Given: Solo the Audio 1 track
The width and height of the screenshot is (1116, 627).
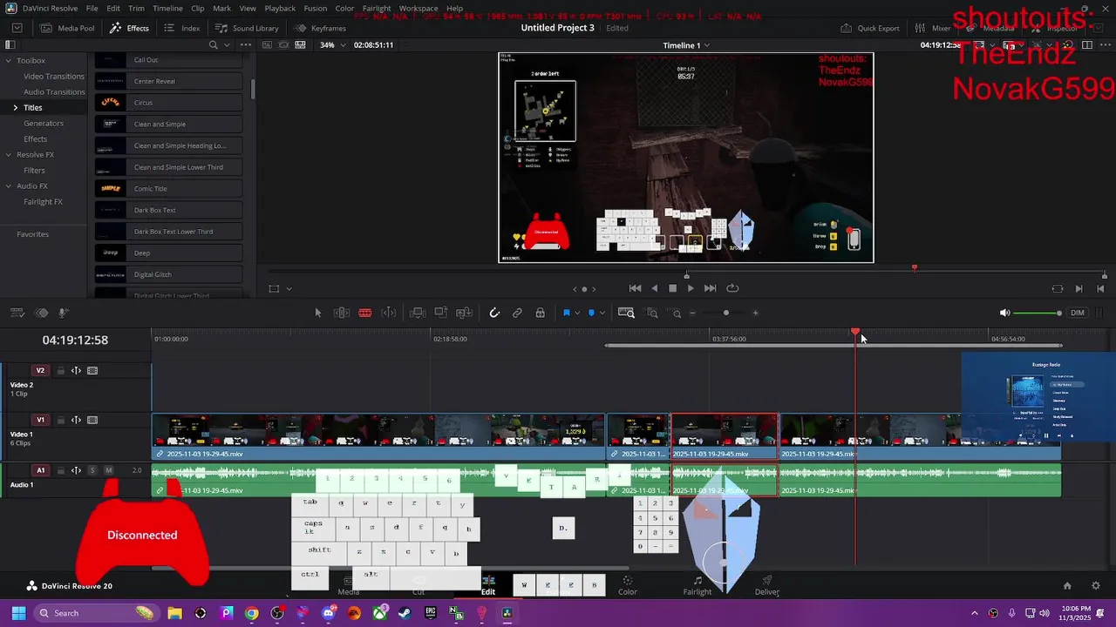Looking at the screenshot, I should coord(92,470).
